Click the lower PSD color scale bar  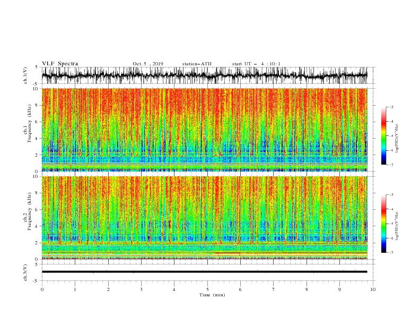(x=384, y=224)
